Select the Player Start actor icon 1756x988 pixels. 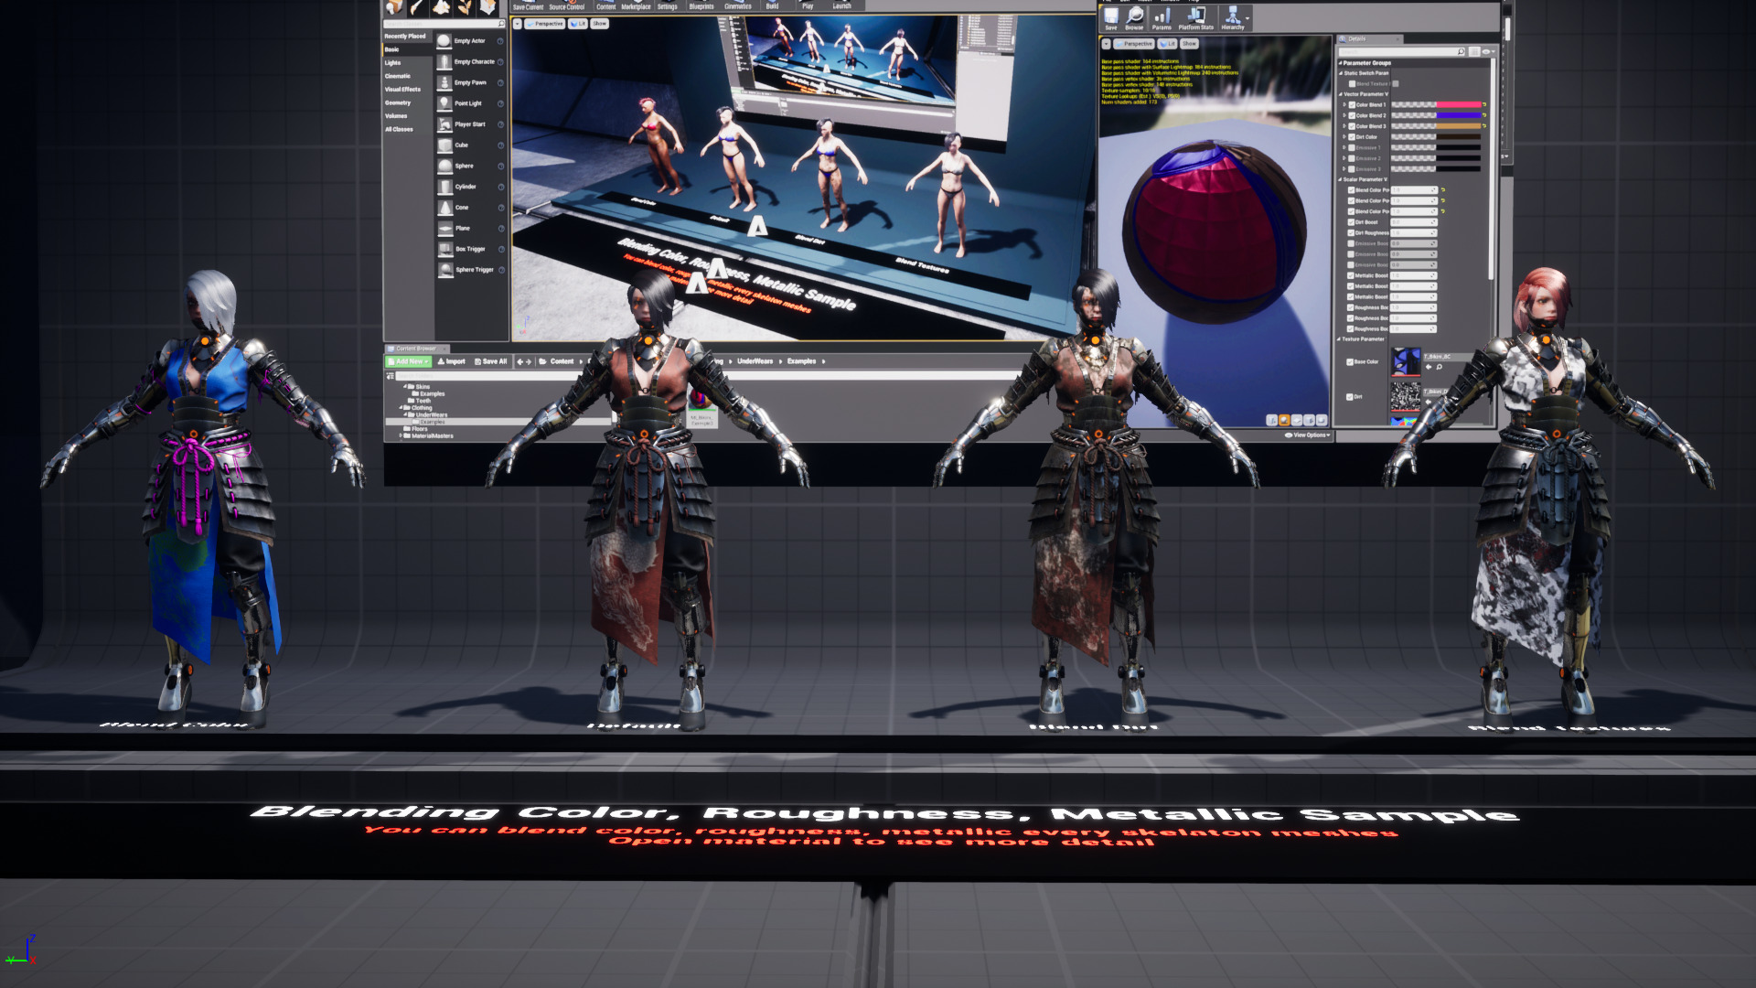point(444,124)
